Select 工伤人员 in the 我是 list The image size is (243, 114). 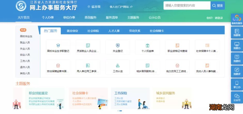(25, 61)
